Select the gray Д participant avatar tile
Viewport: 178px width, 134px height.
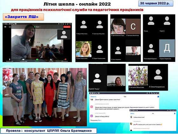click(167, 48)
